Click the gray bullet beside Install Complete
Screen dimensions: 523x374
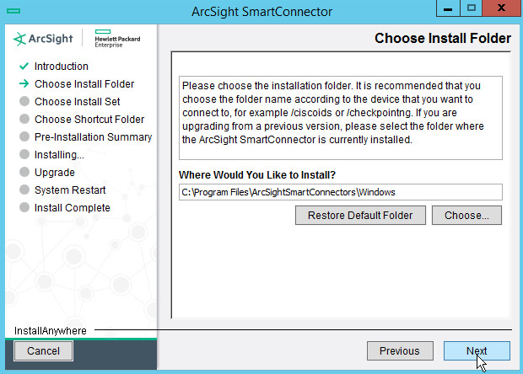[23, 208]
